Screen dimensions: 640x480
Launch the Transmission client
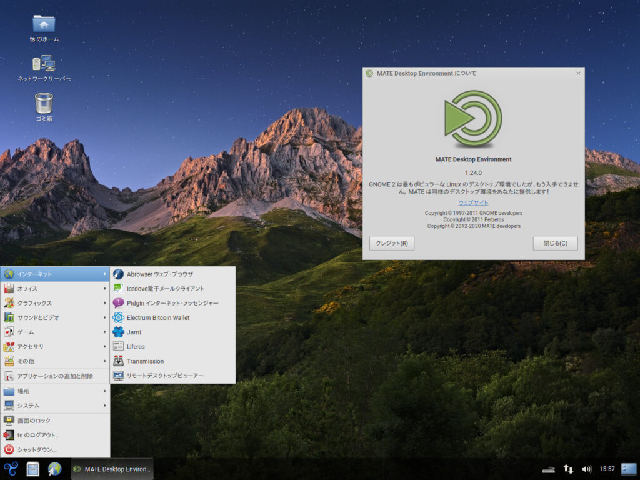coord(144,362)
